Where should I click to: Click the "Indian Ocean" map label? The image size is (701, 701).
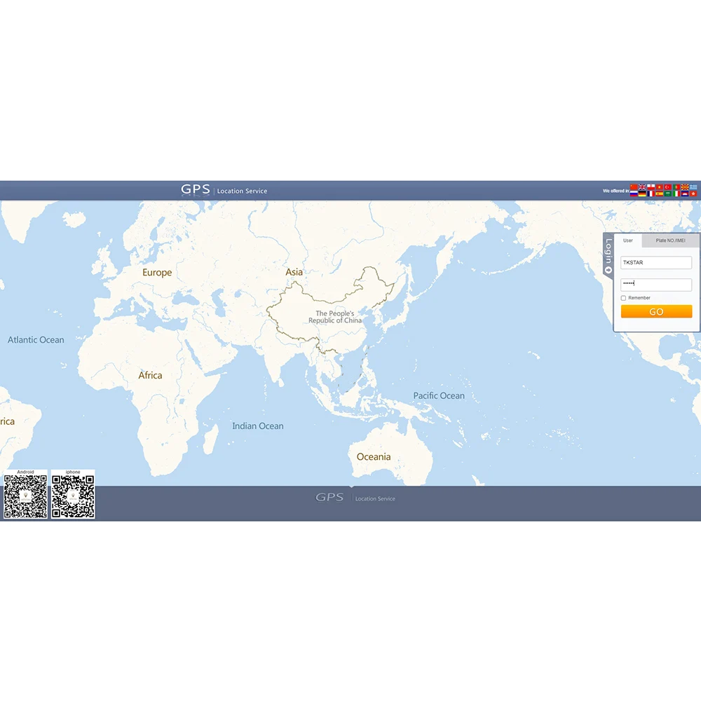coord(257,426)
